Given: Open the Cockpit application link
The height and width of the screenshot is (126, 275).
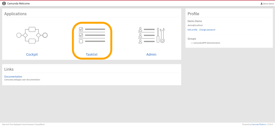Looking at the screenshot, I should click(x=32, y=55).
